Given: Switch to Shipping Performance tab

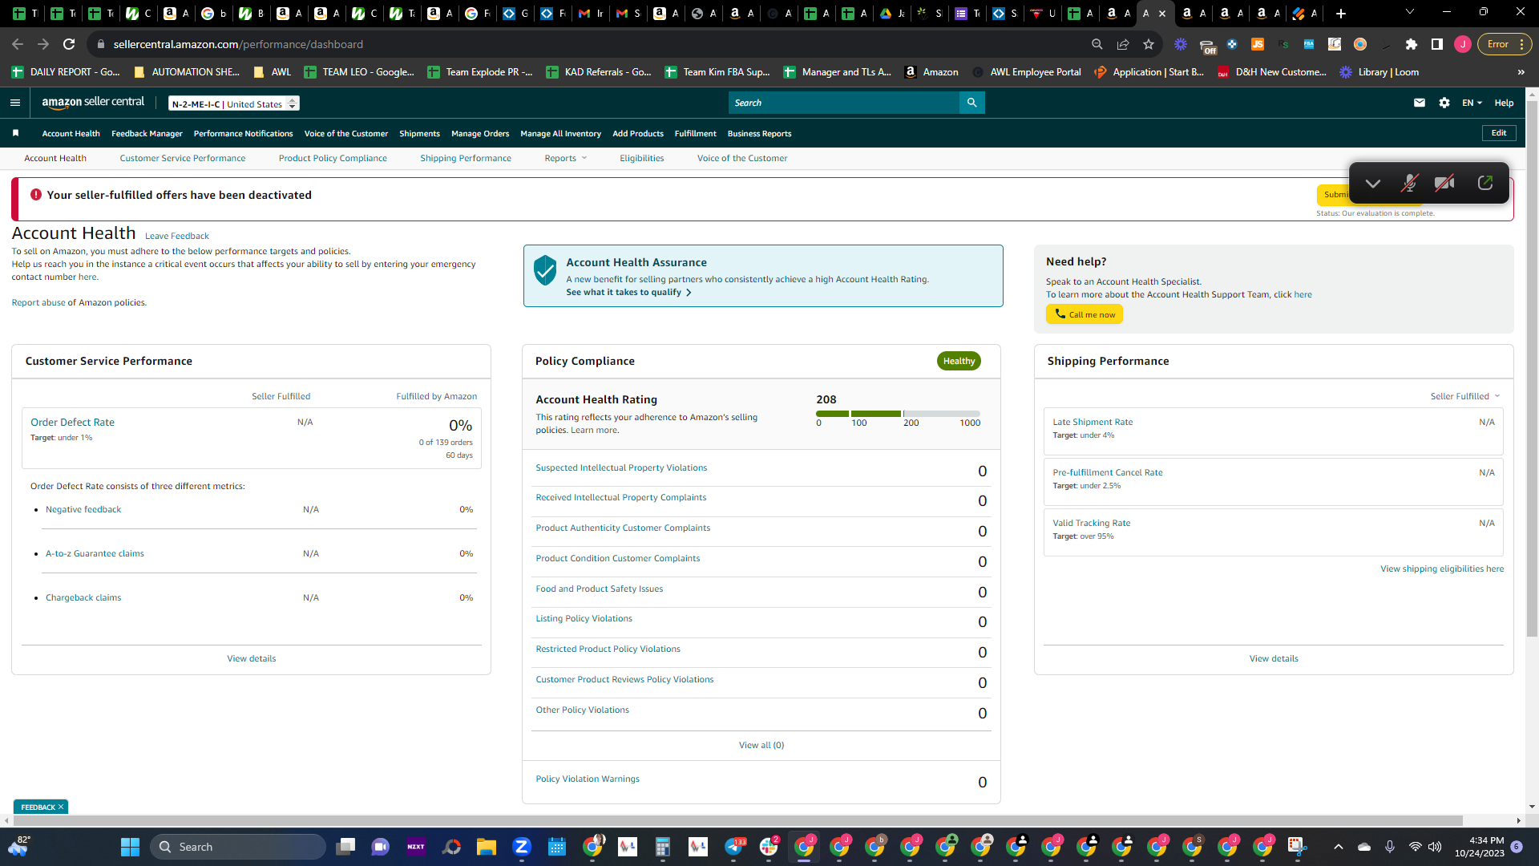Looking at the screenshot, I should [x=466, y=158].
